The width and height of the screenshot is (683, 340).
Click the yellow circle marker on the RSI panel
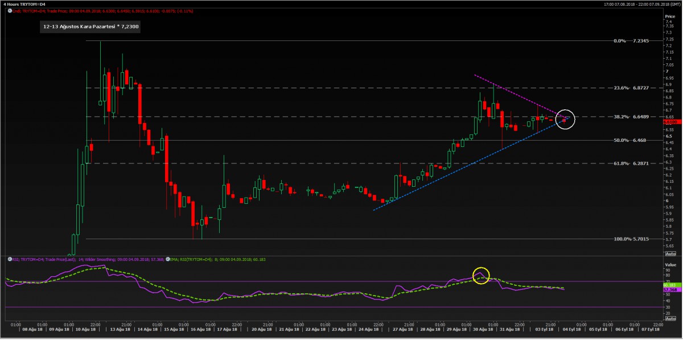(482, 276)
